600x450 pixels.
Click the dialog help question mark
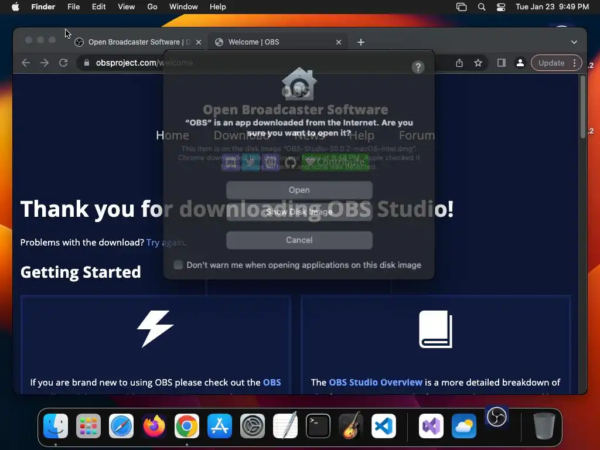tap(418, 67)
